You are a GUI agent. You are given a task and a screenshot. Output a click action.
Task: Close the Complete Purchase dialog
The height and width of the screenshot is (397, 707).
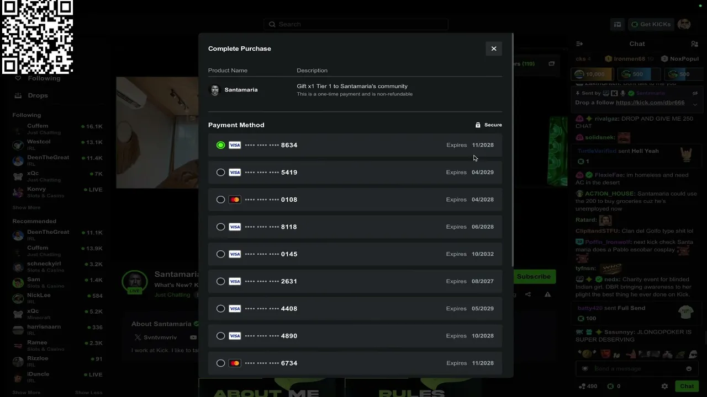494,49
